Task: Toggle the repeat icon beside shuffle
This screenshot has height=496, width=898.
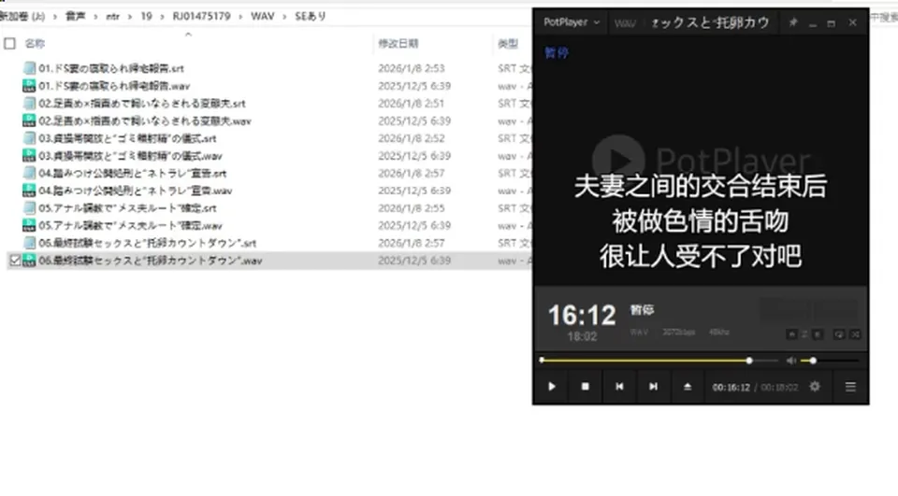Action: [x=839, y=334]
